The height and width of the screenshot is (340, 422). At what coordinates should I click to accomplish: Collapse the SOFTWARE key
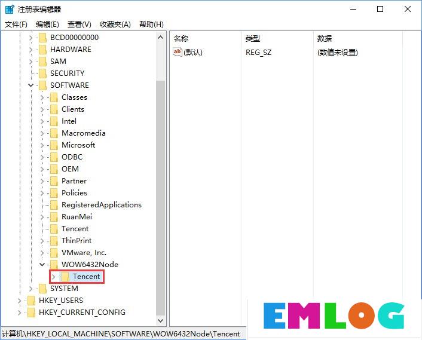tap(30, 85)
